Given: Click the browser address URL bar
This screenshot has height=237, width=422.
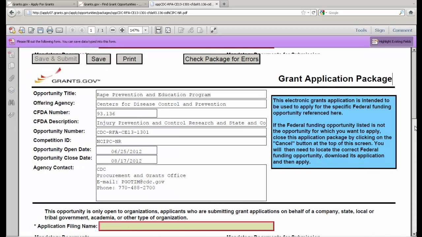Looking at the screenshot, I should click(x=163, y=13).
